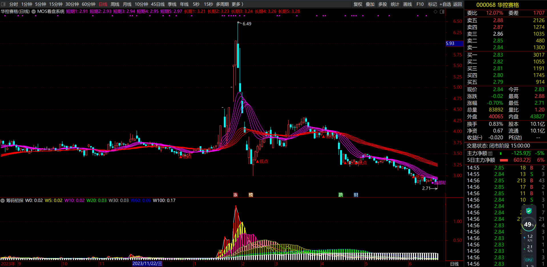Viewport: 547px width, 267px height.
Task: Click the 14:56 trade with volume 213
Action: click(x=506, y=181)
